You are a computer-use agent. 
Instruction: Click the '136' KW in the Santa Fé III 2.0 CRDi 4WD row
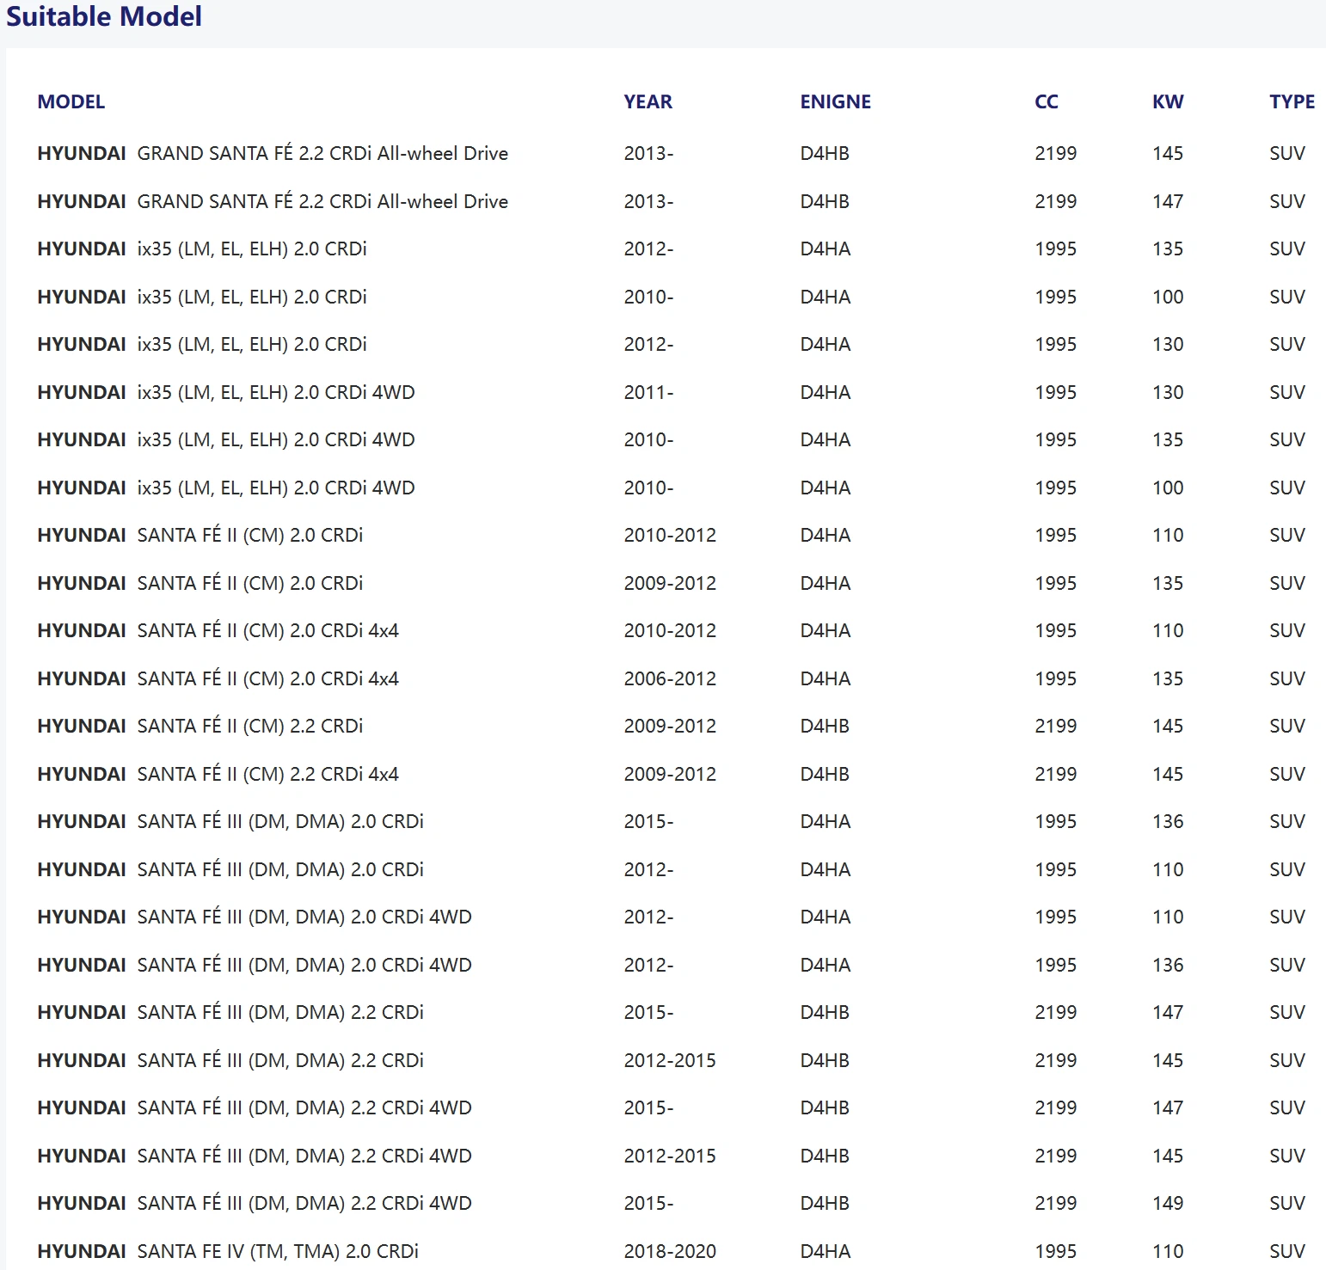(1168, 965)
